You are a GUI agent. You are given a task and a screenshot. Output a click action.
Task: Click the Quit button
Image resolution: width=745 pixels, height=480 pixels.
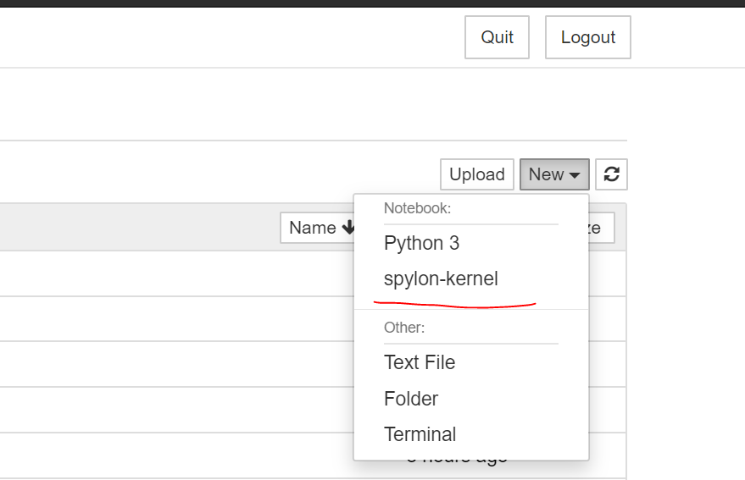(497, 37)
